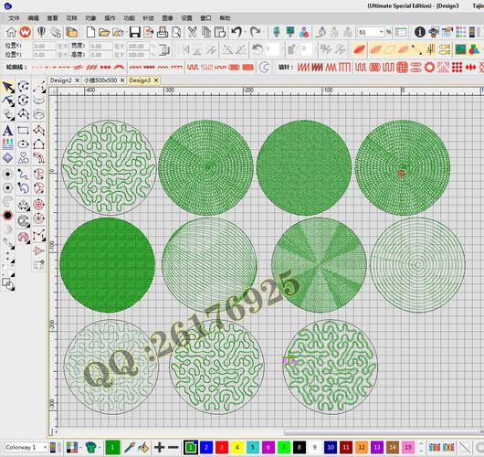Select the black hexagon tool
The width and height of the screenshot is (484, 457).
point(8,216)
